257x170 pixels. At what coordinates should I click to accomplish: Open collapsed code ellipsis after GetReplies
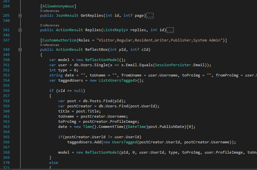tap(150, 16)
